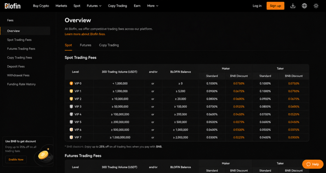Open Withdrawal Fees sidebar item
The width and height of the screenshot is (326, 173).
coord(18,76)
